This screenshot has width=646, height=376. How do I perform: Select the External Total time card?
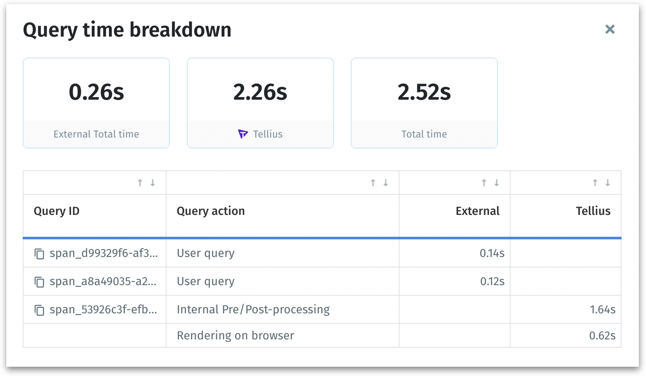[96, 103]
